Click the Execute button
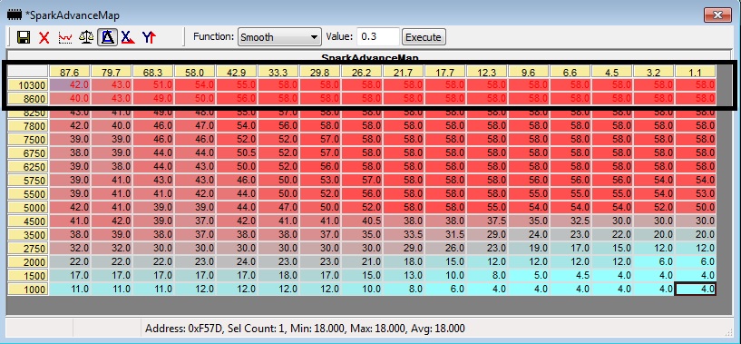This screenshot has height=344, width=741. [424, 37]
